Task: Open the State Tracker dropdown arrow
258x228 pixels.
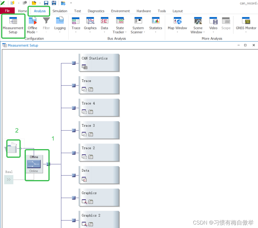Action: point(126,32)
